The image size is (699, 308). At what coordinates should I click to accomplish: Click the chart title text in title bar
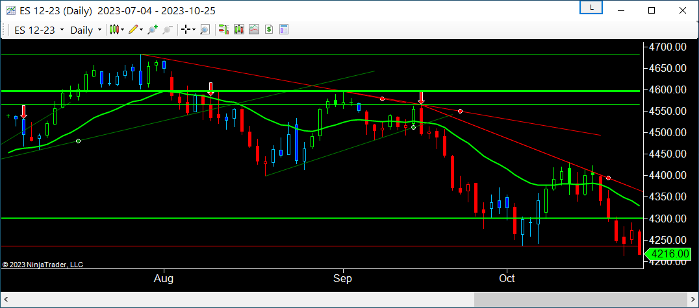pos(117,10)
